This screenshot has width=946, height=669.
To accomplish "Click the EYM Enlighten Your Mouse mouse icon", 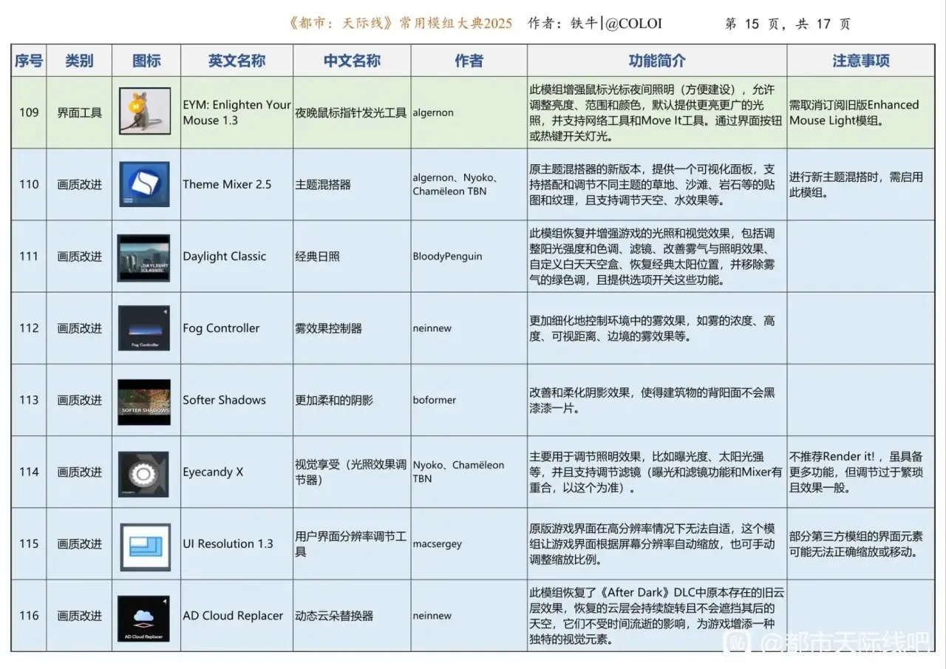I will coord(145,112).
